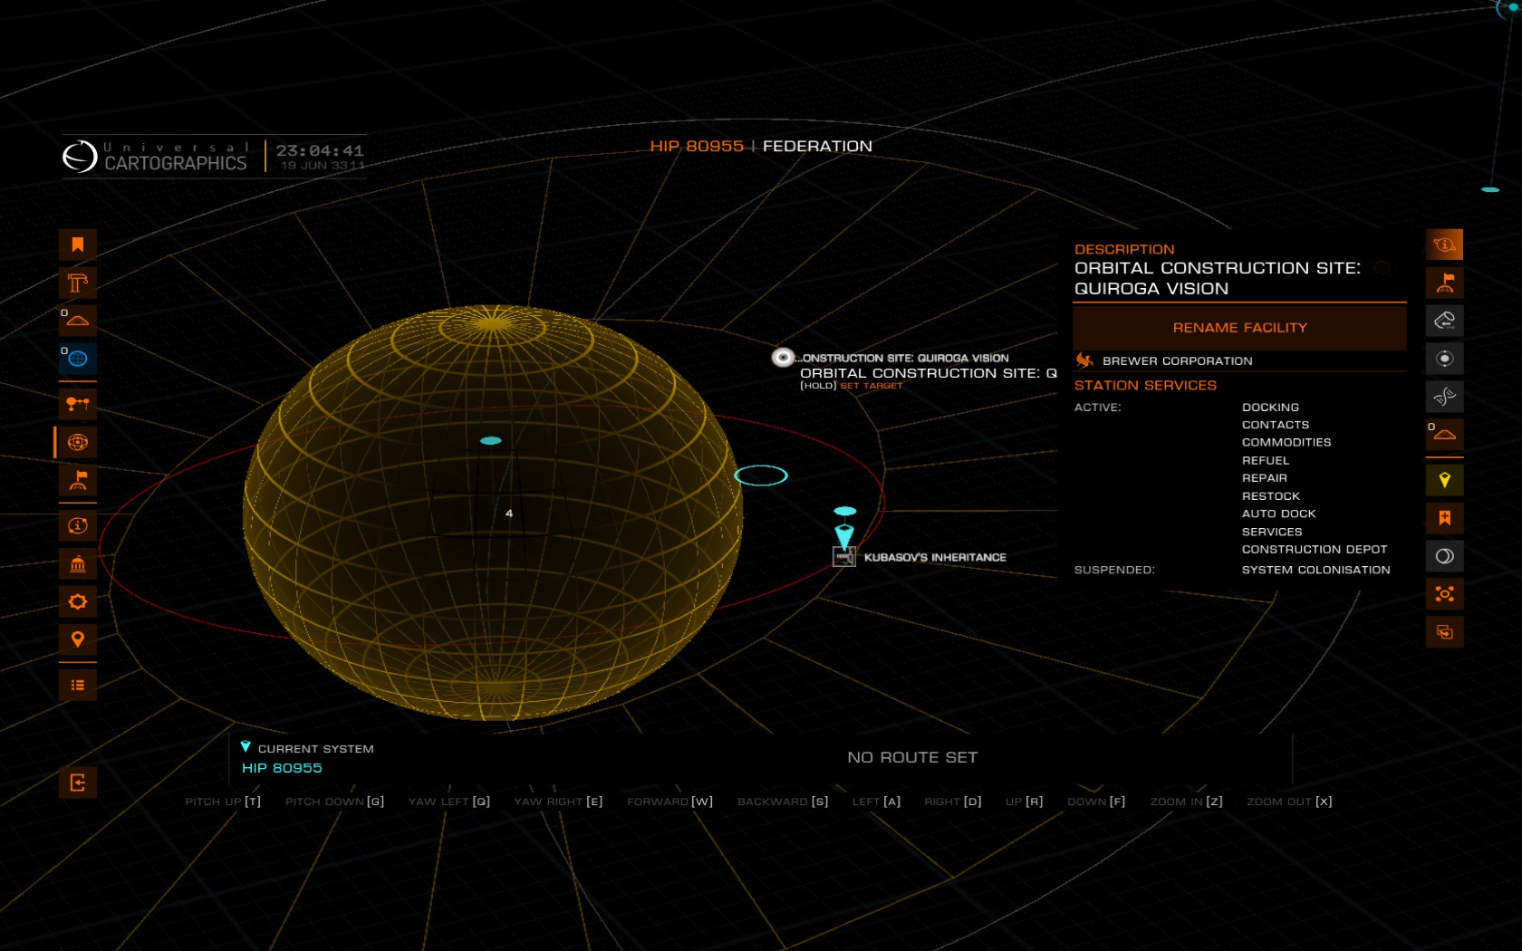The image size is (1522, 951).
Task: Click the Station Services heading
Action: (x=1145, y=386)
